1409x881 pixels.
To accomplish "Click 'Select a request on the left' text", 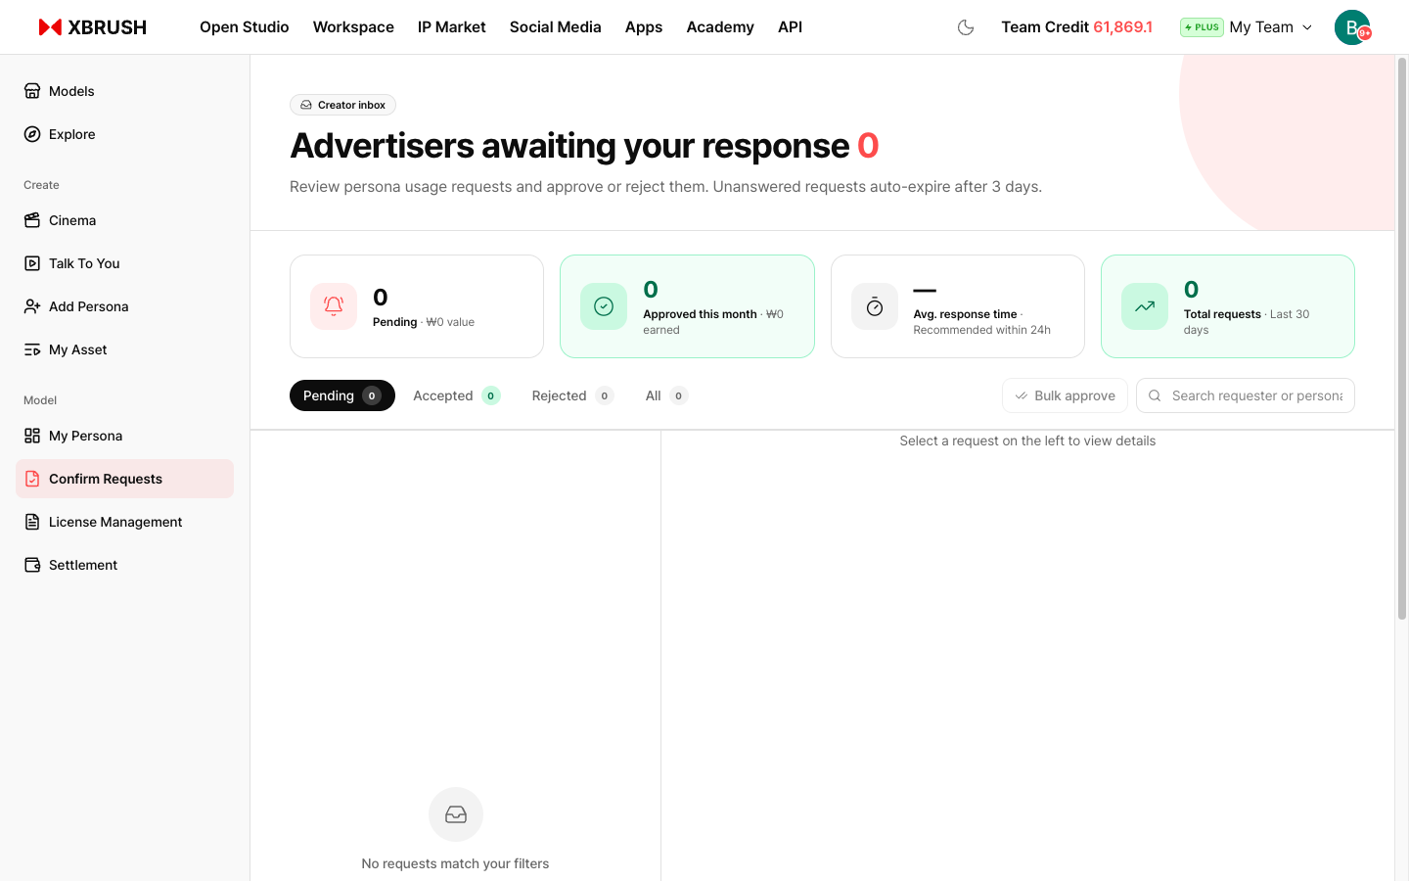I will (1027, 440).
